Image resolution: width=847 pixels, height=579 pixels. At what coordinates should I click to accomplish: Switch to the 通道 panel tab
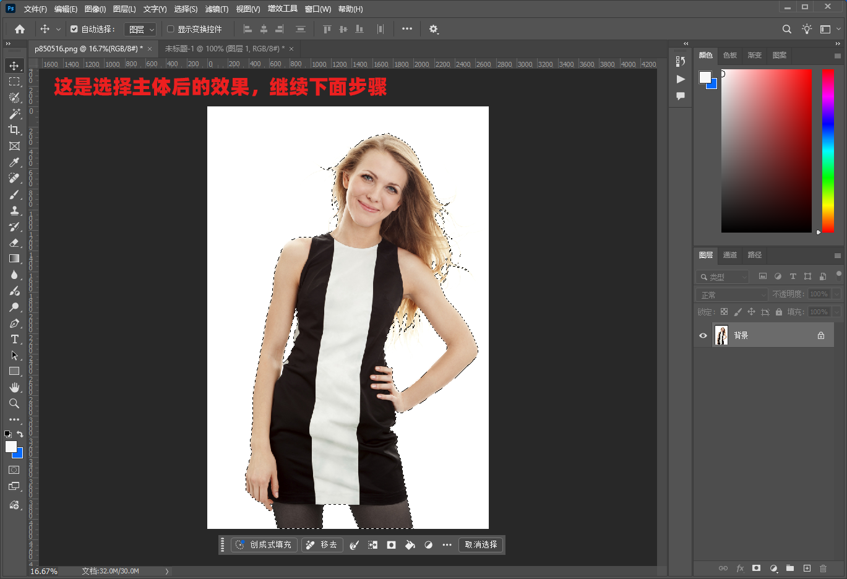730,255
